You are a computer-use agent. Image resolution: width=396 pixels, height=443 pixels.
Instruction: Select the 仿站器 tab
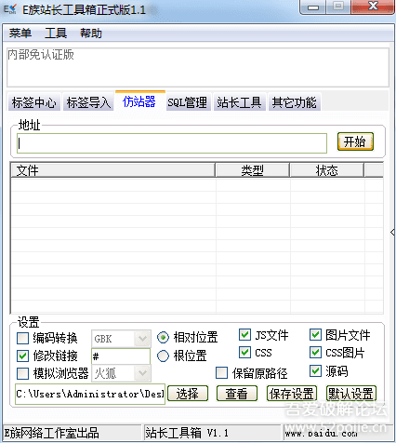tap(139, 101)
